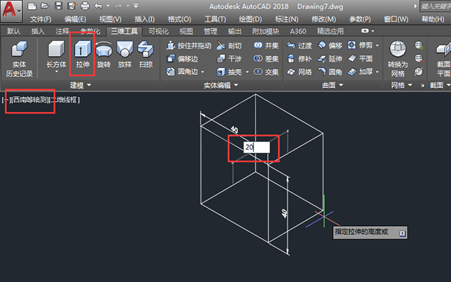Click the Save As icon
This screenshot has width=451, height=282.
click(x=71, y=6)
